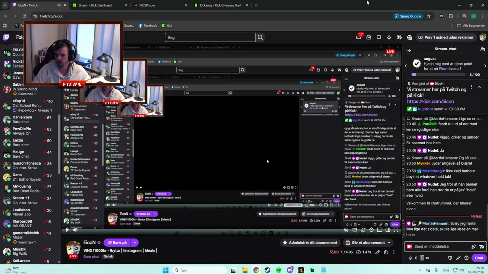Click the Bank på button
The height and width of the screenshot is (274, 488).
[117, 242]
